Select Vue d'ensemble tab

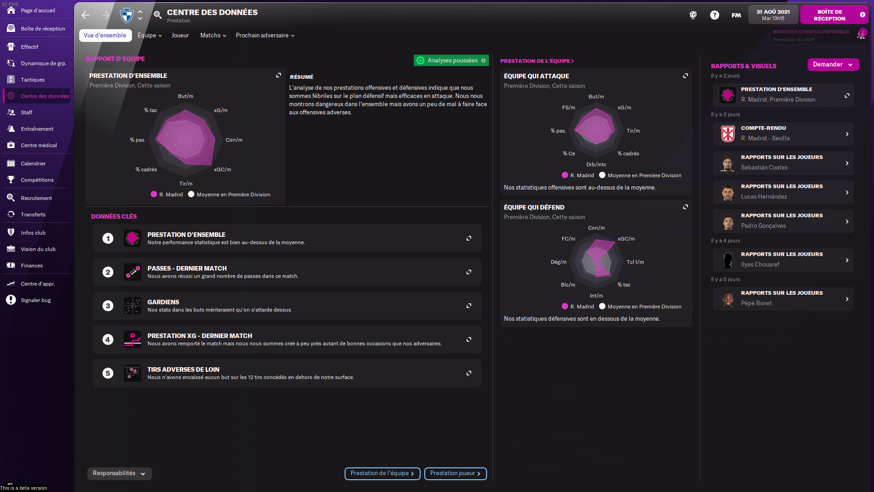pos(105,35)
